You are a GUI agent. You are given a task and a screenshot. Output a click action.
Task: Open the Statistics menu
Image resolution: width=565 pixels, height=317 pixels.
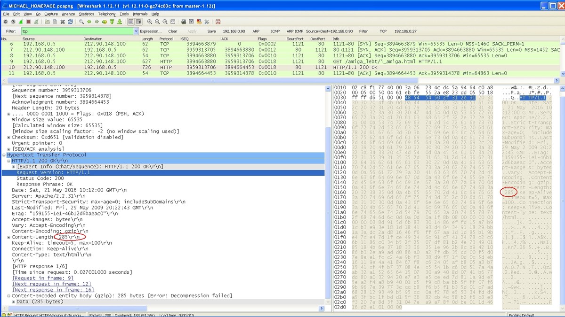click(86, 14)
